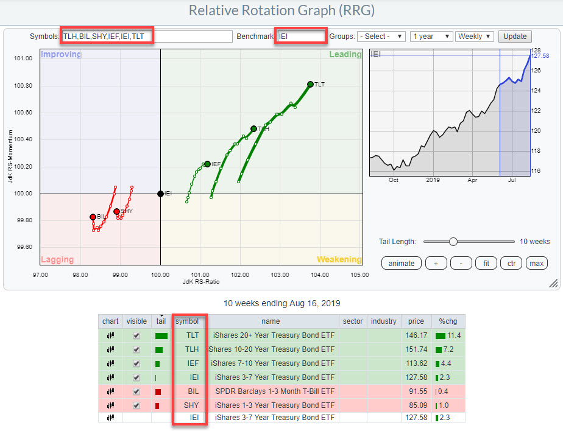The width and height of the screenshot is (563, 431).
Task: Sort table by name column header
Action: [x=271, y=321]
